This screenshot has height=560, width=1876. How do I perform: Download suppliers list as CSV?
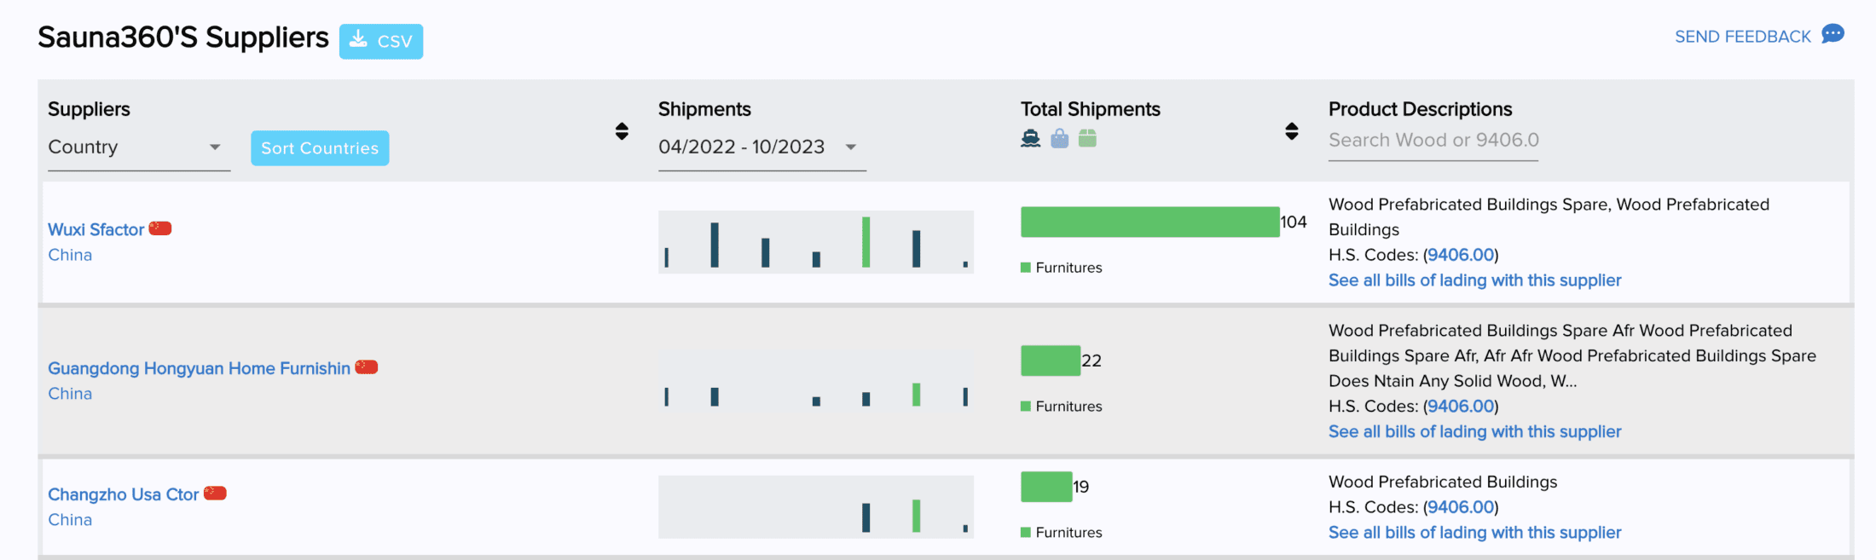point(381,41)
